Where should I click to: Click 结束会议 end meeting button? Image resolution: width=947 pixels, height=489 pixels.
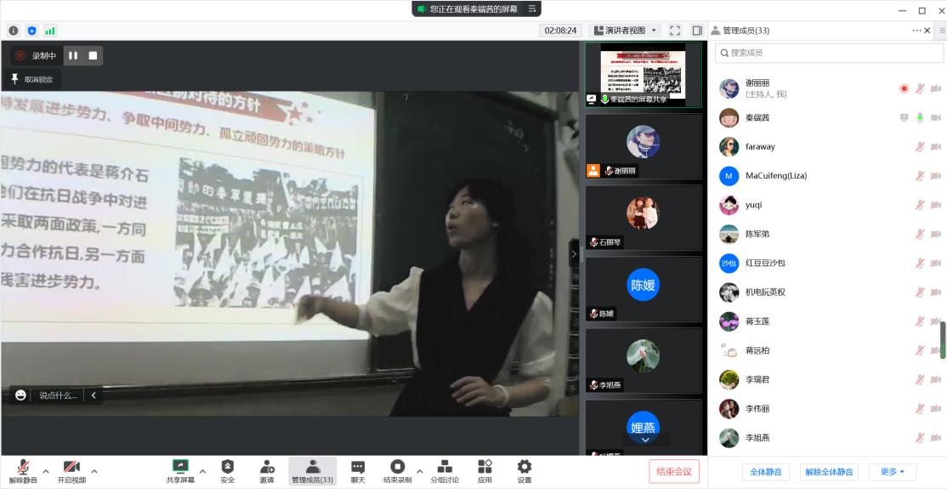coord(674,471)
